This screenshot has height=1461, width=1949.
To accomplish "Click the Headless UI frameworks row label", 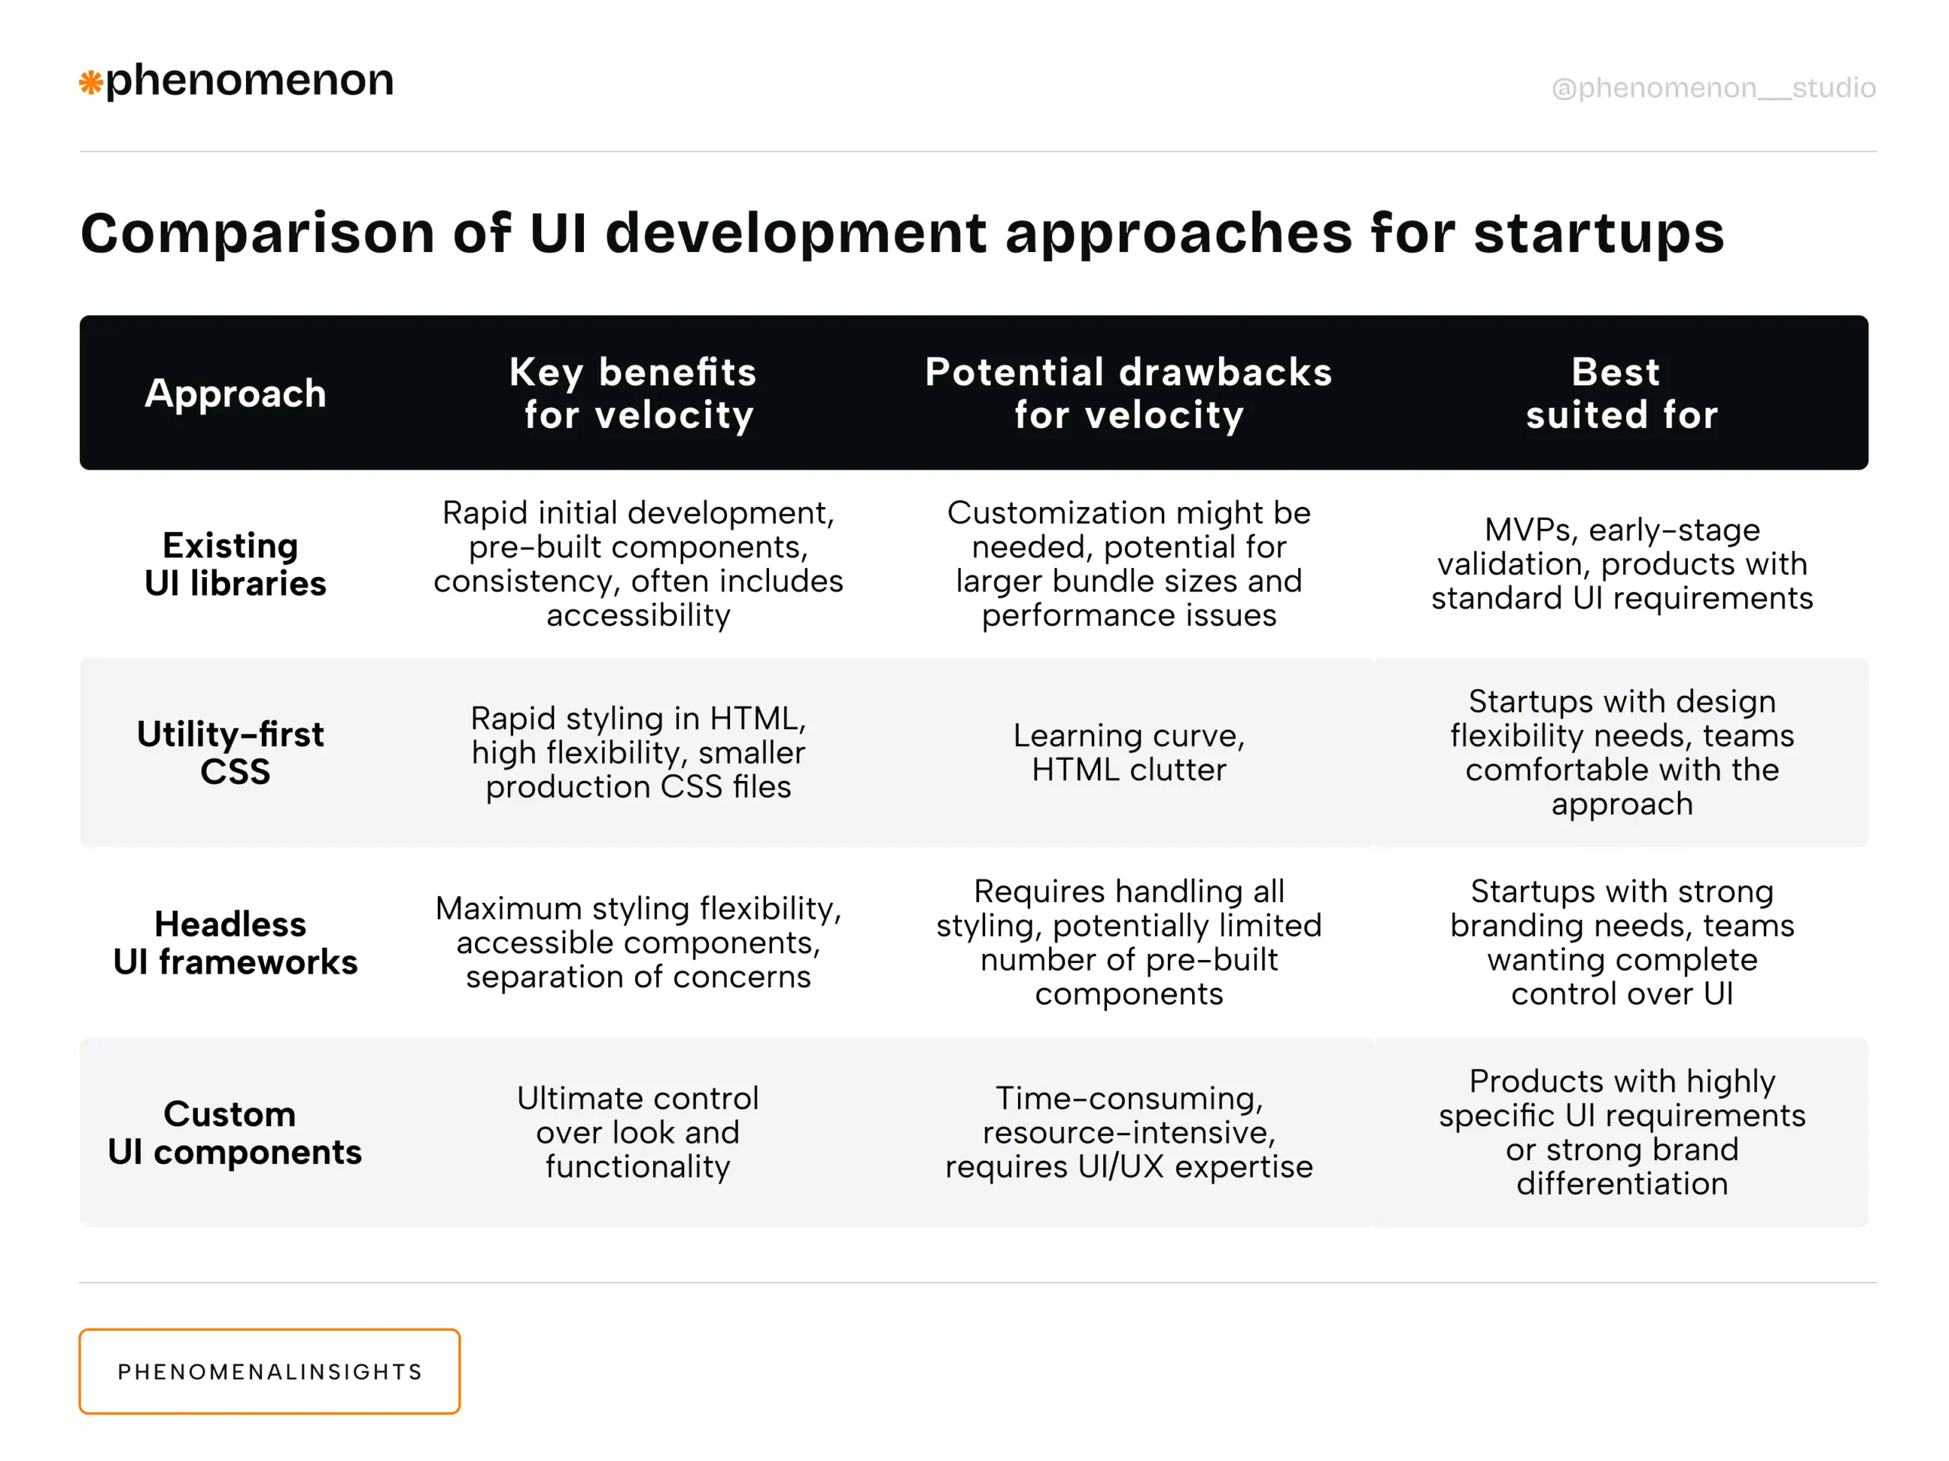I will click(x=234, y=943).
